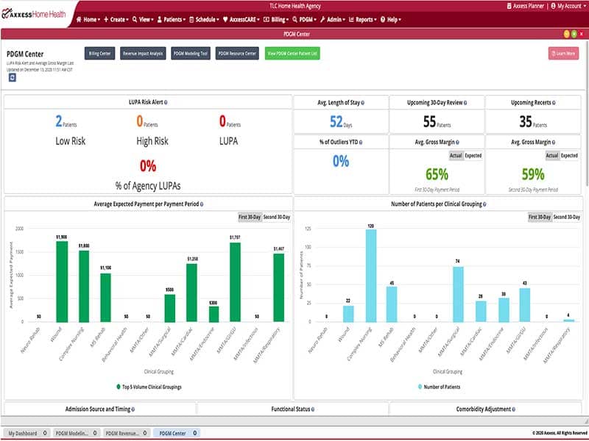Click the Top 5 Volume Clinical Groupings legend dot

[x=118, y=386]
